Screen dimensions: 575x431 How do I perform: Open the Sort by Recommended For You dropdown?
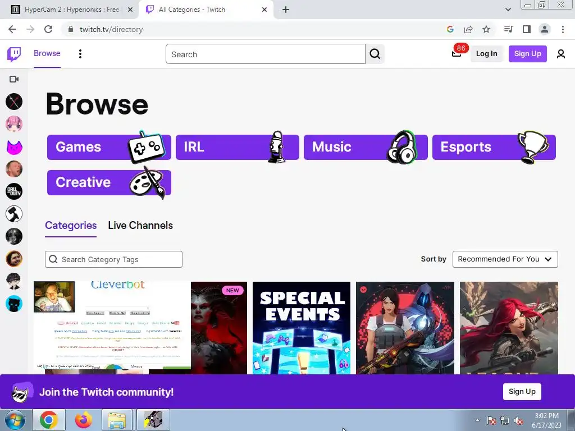(x=505, y=259)
